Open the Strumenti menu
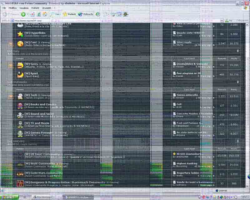 click(47, 8)
